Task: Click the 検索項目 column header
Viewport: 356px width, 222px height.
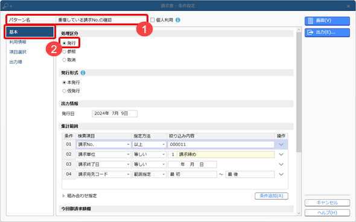Action: tap(104, 136)
